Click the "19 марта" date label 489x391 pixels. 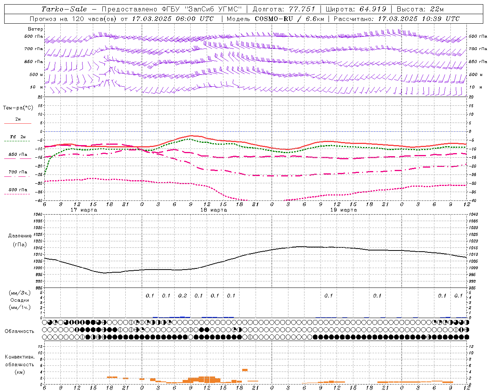click(x=343, y=210)
